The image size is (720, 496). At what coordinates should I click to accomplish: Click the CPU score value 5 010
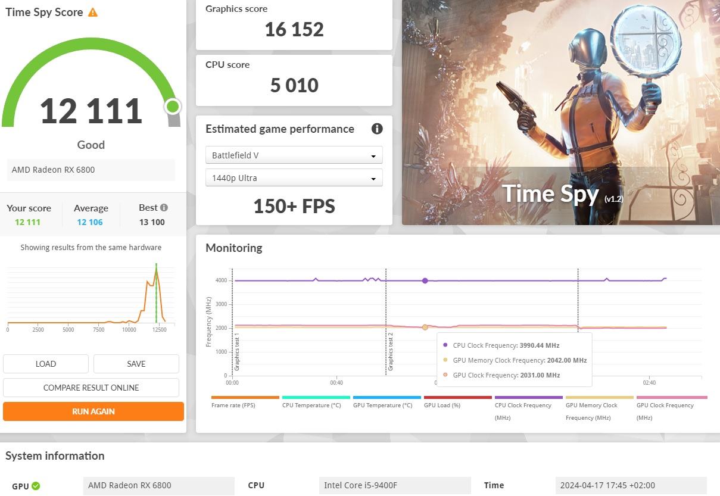[294, 85]
